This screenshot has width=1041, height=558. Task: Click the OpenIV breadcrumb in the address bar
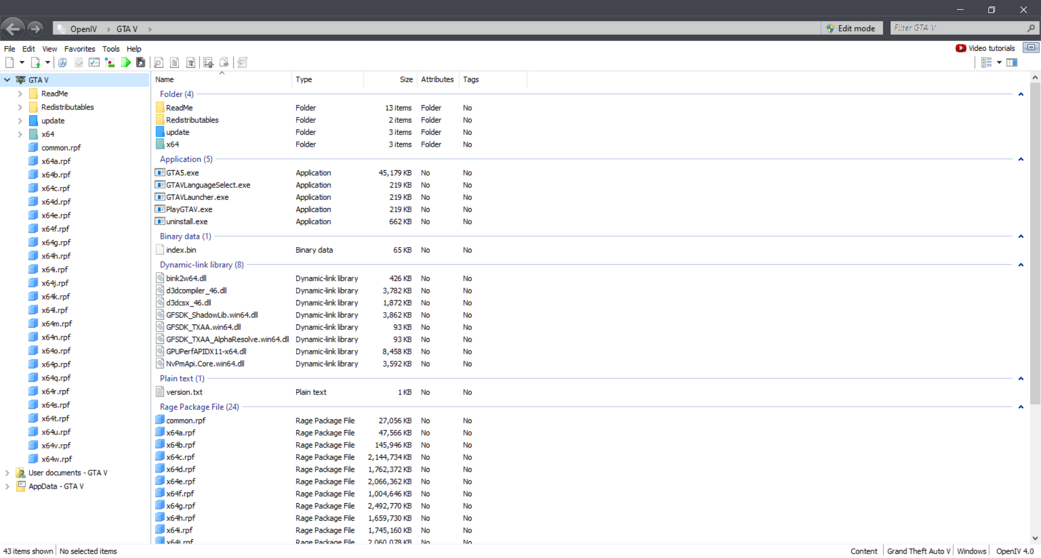[83, 29]
